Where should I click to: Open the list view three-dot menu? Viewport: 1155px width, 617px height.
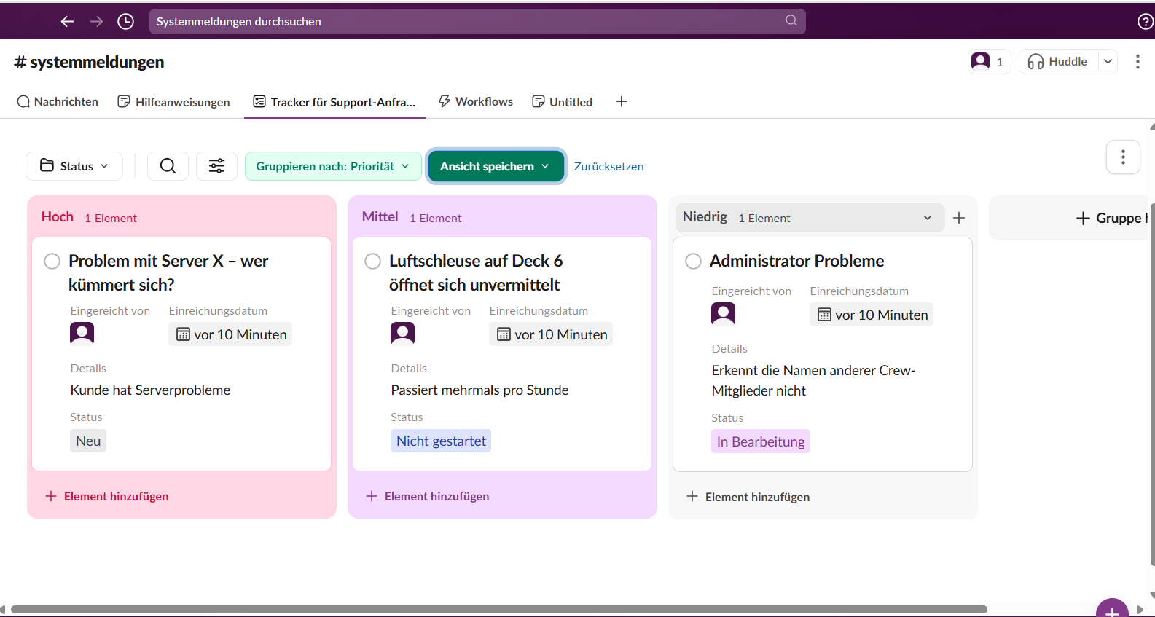(x=1122, y=157)
